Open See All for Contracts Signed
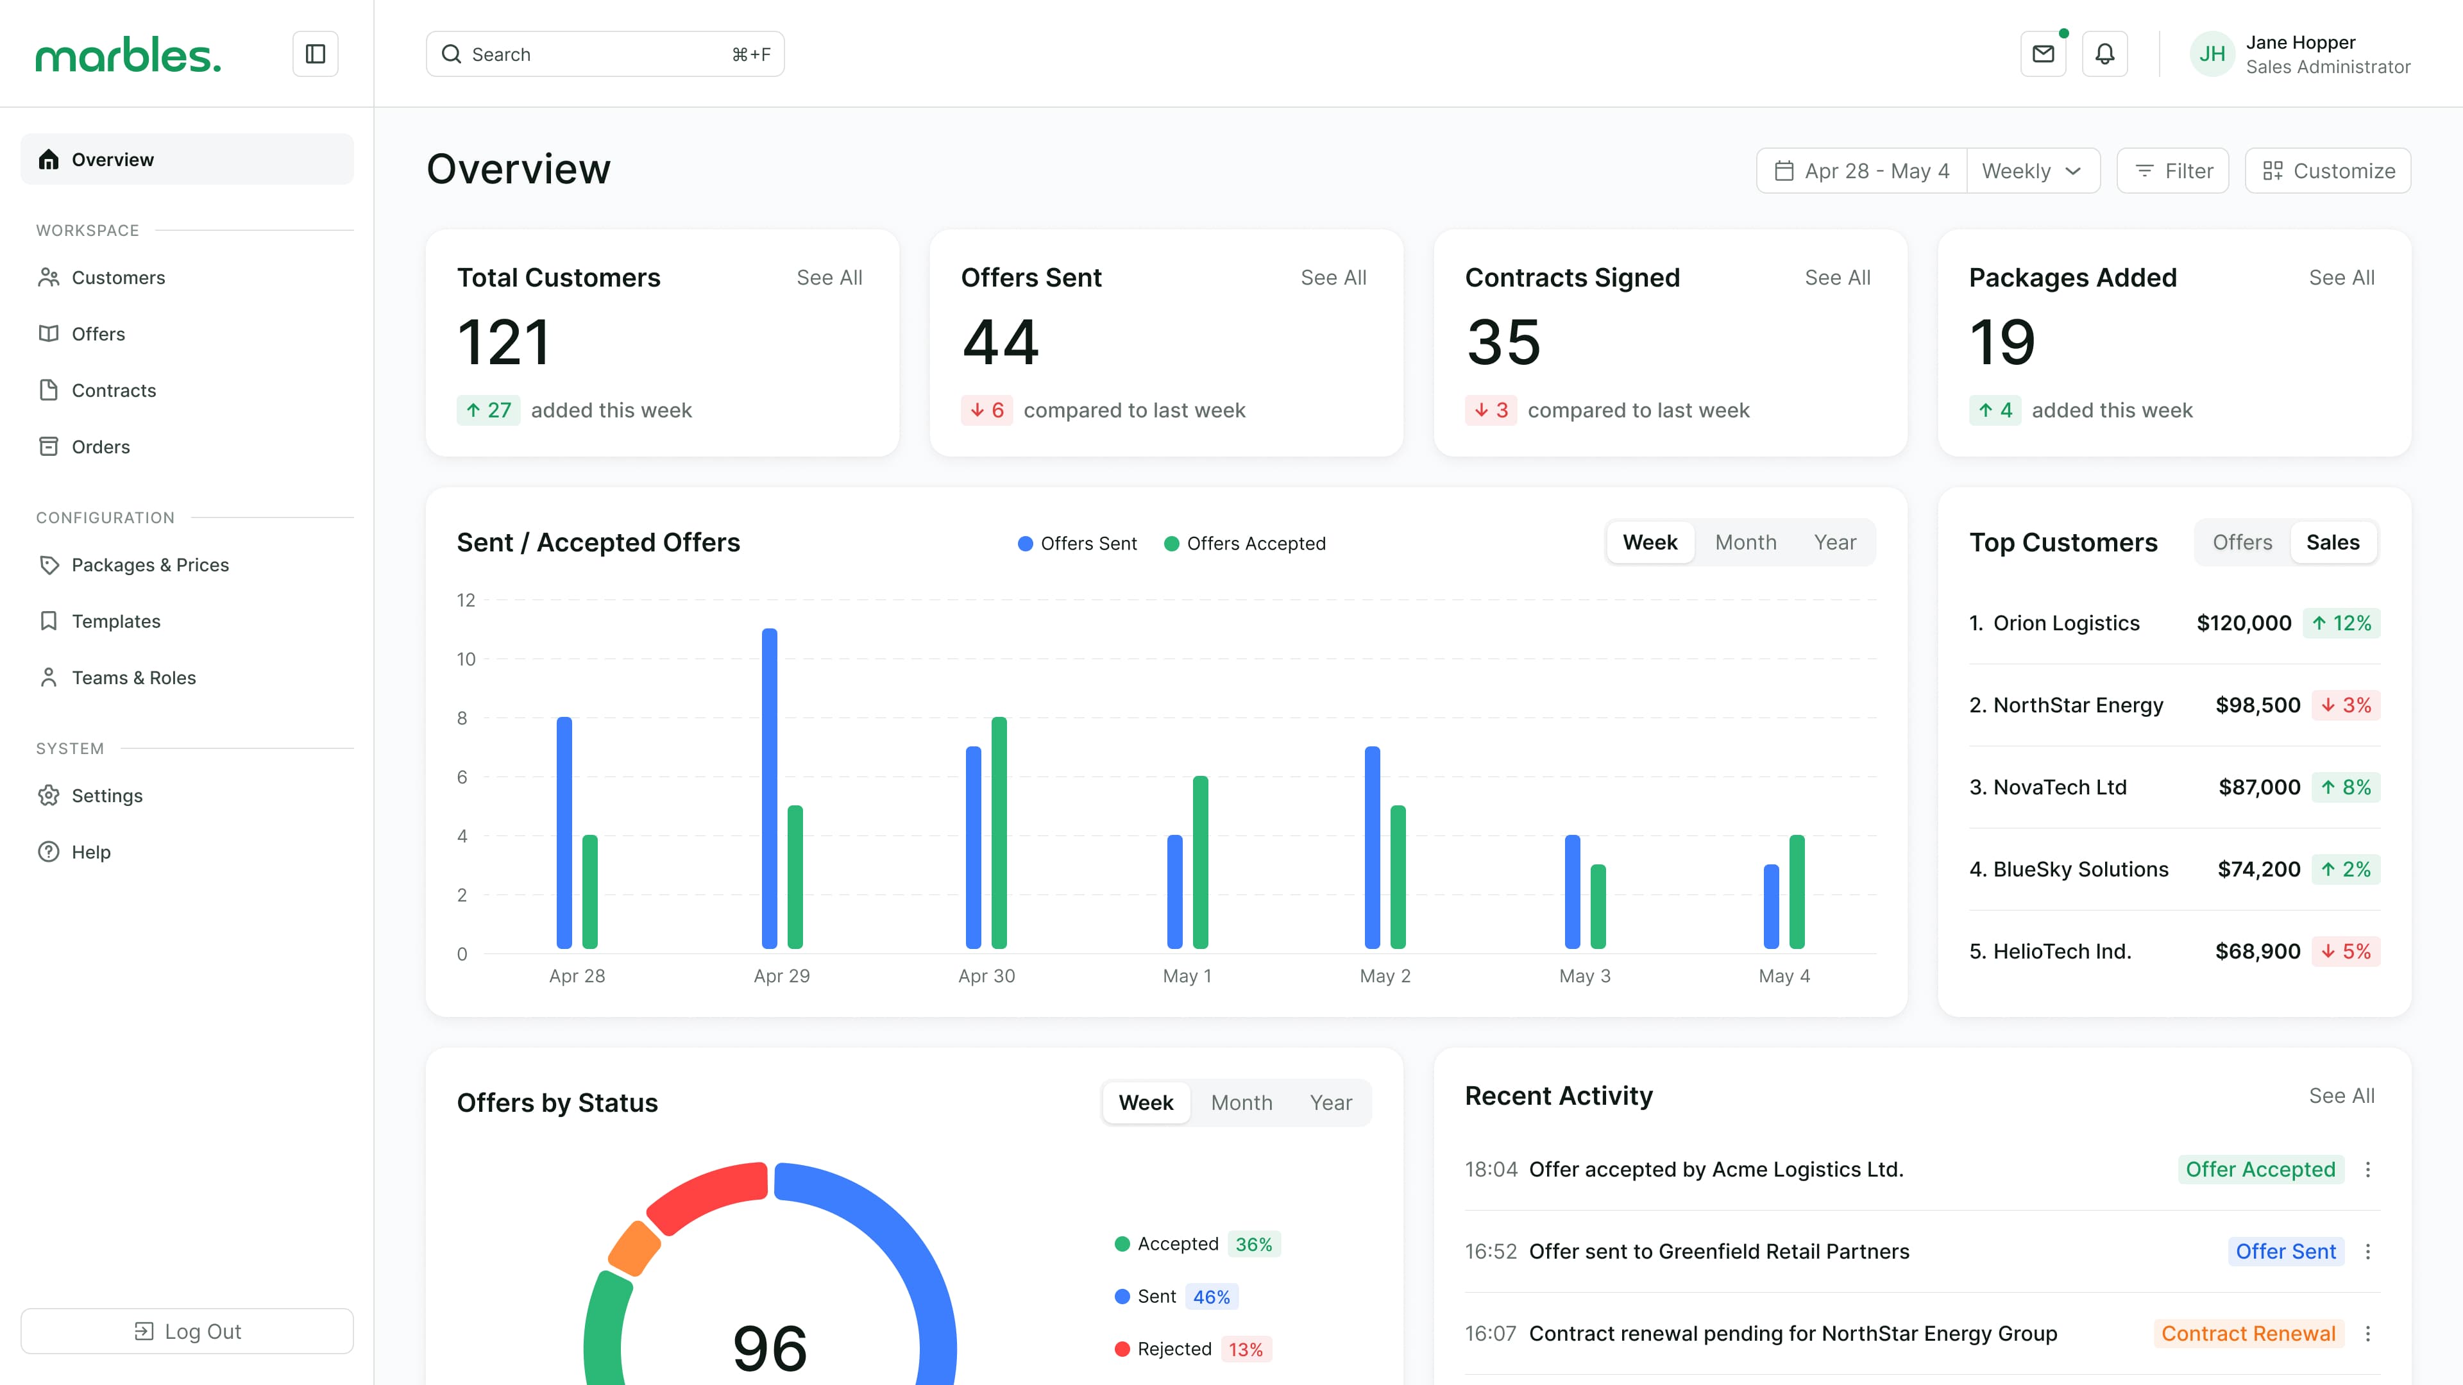This screenshot has height=1385, width=2463. point(1837,277)
